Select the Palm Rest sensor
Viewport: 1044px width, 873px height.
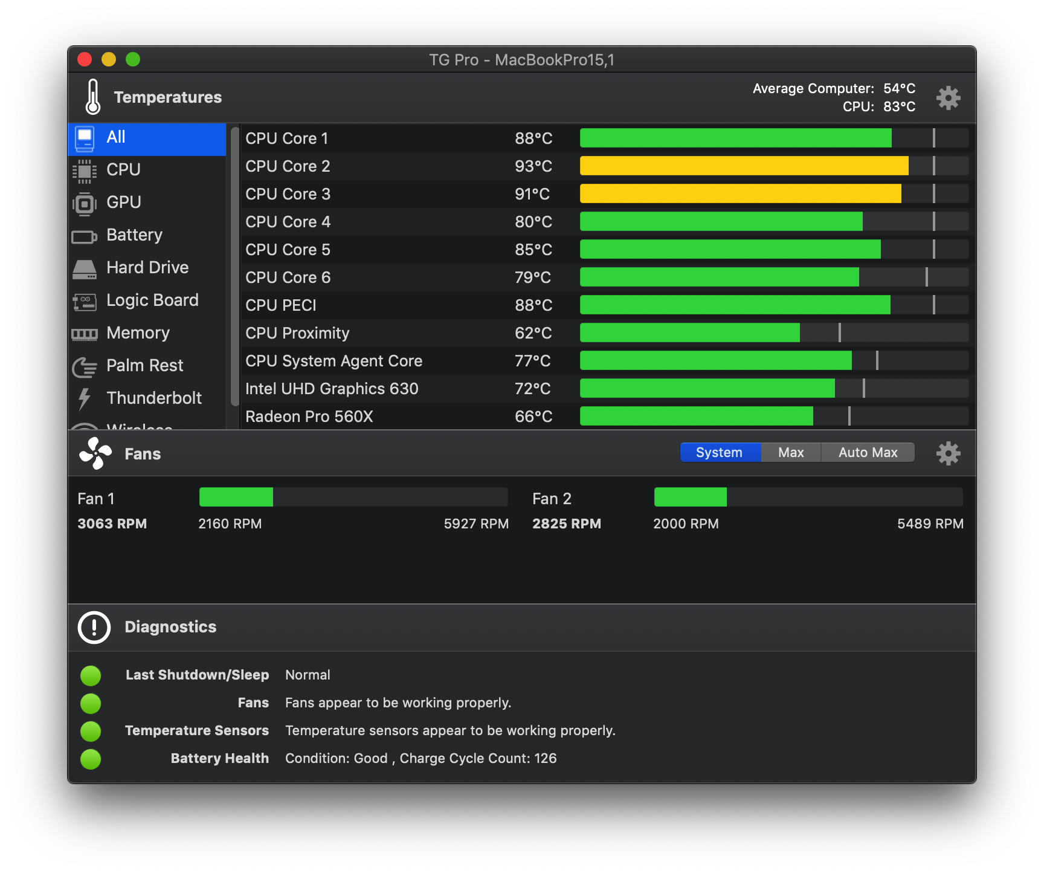pyautogui.click(x=144, y=365)
